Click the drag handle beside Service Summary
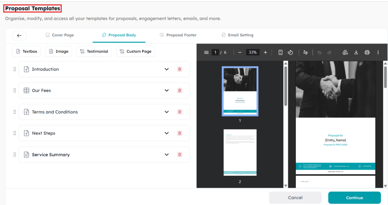388x205 pixels. (x=15, y=155)
